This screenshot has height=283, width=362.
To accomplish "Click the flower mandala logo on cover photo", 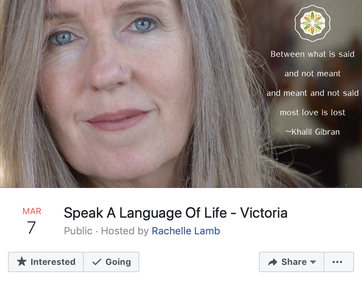I will [312, 23].
